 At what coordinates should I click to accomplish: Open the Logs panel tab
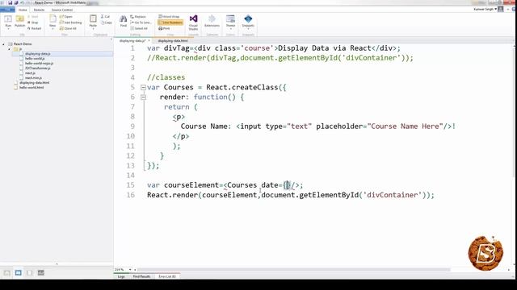tap(121, 277)
